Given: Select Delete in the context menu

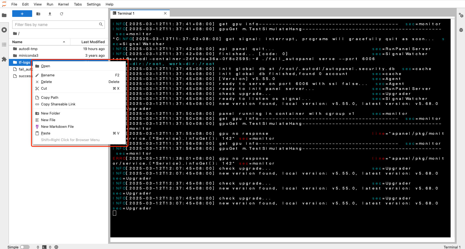Looking at the screenshot, I should click(79, 82).
